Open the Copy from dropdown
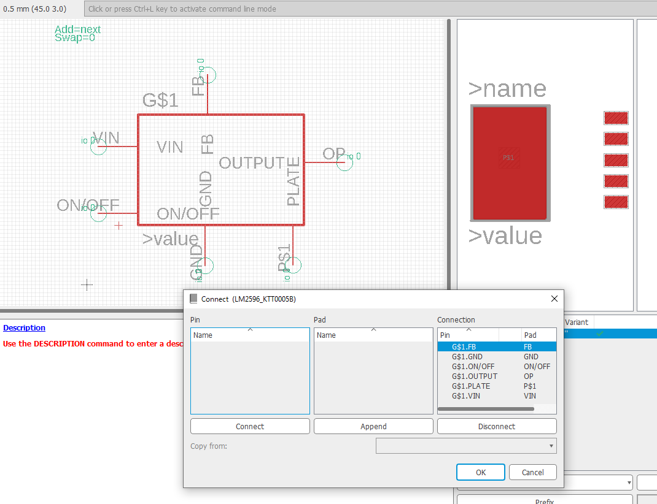 pyautogui.click(x=465, y=446)
